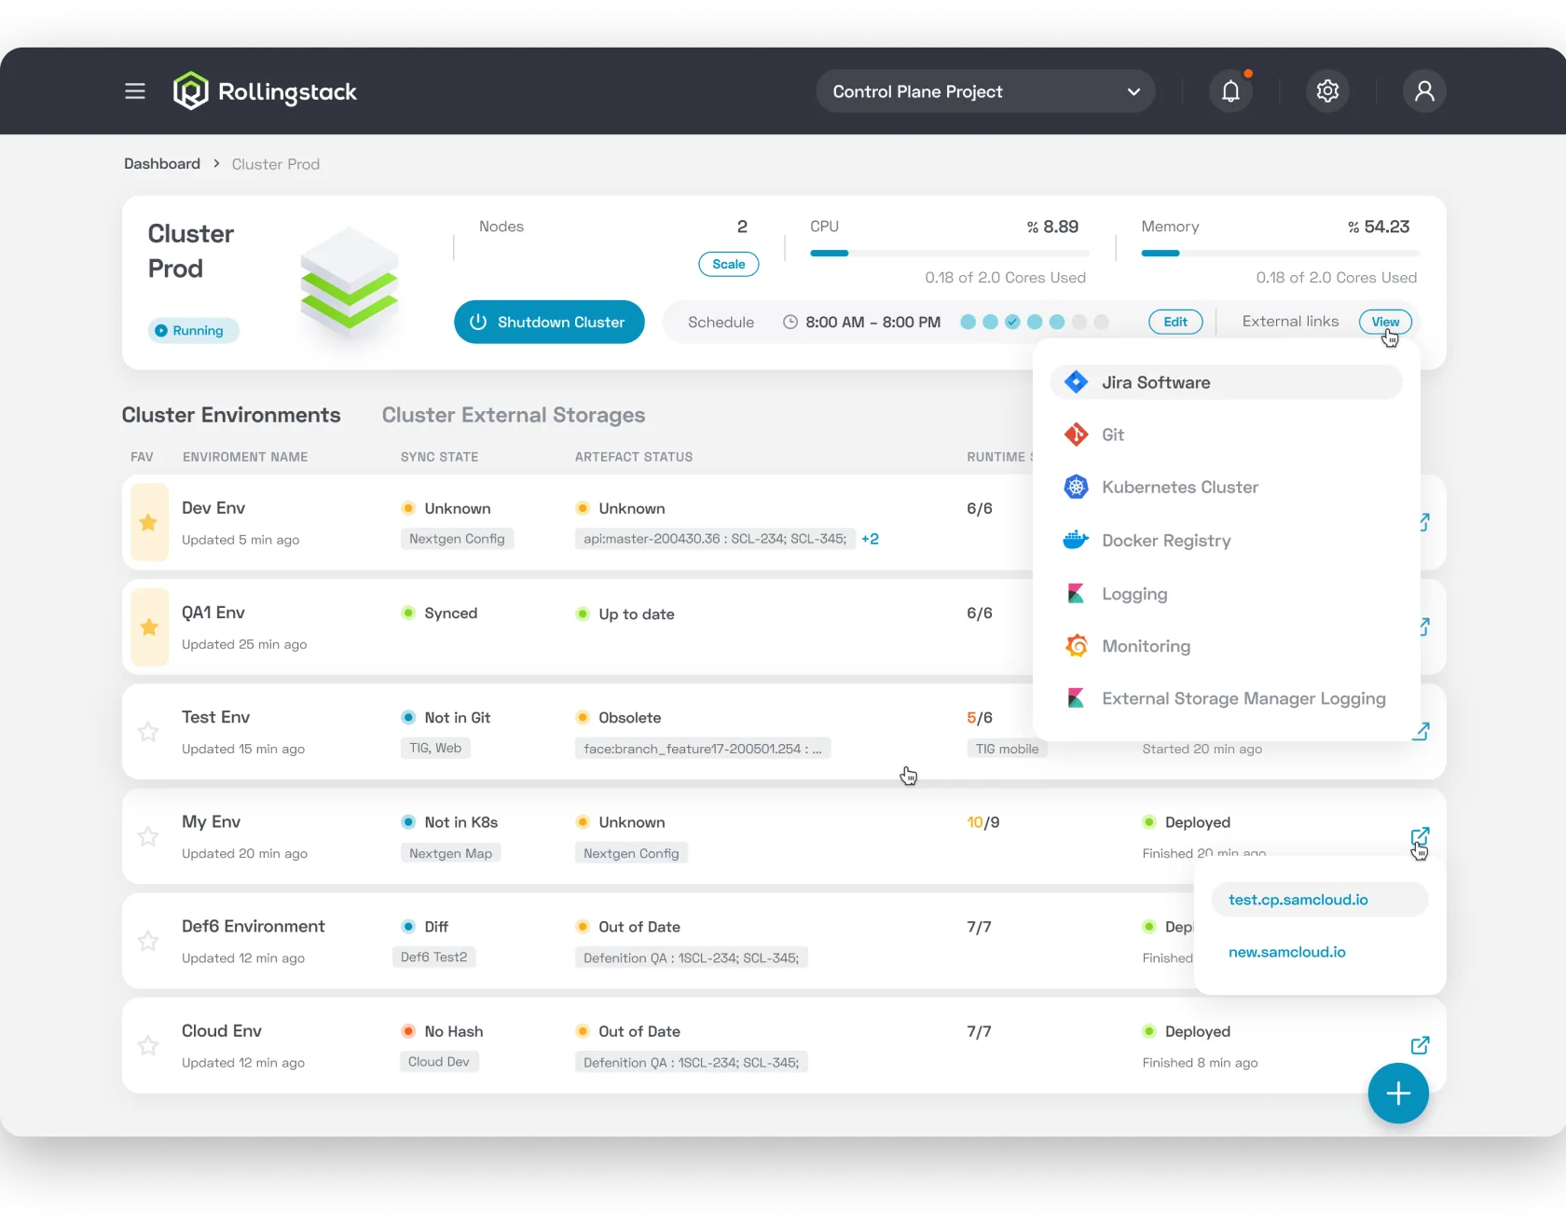1566x1226 pixels.
Task: Edit the cluster schedule
Action: 1175,322
